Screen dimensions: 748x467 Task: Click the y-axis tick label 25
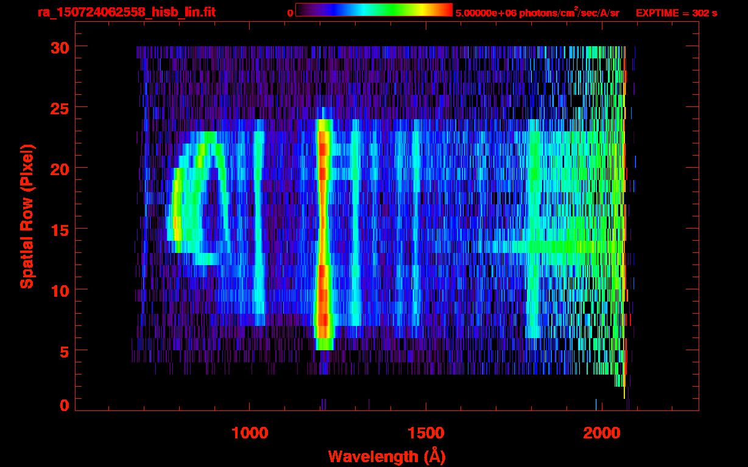tap(58, 108)
